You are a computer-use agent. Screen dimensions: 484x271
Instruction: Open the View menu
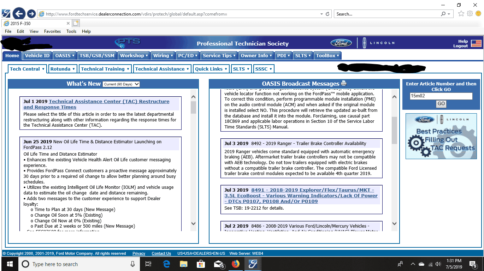[34, 31]
